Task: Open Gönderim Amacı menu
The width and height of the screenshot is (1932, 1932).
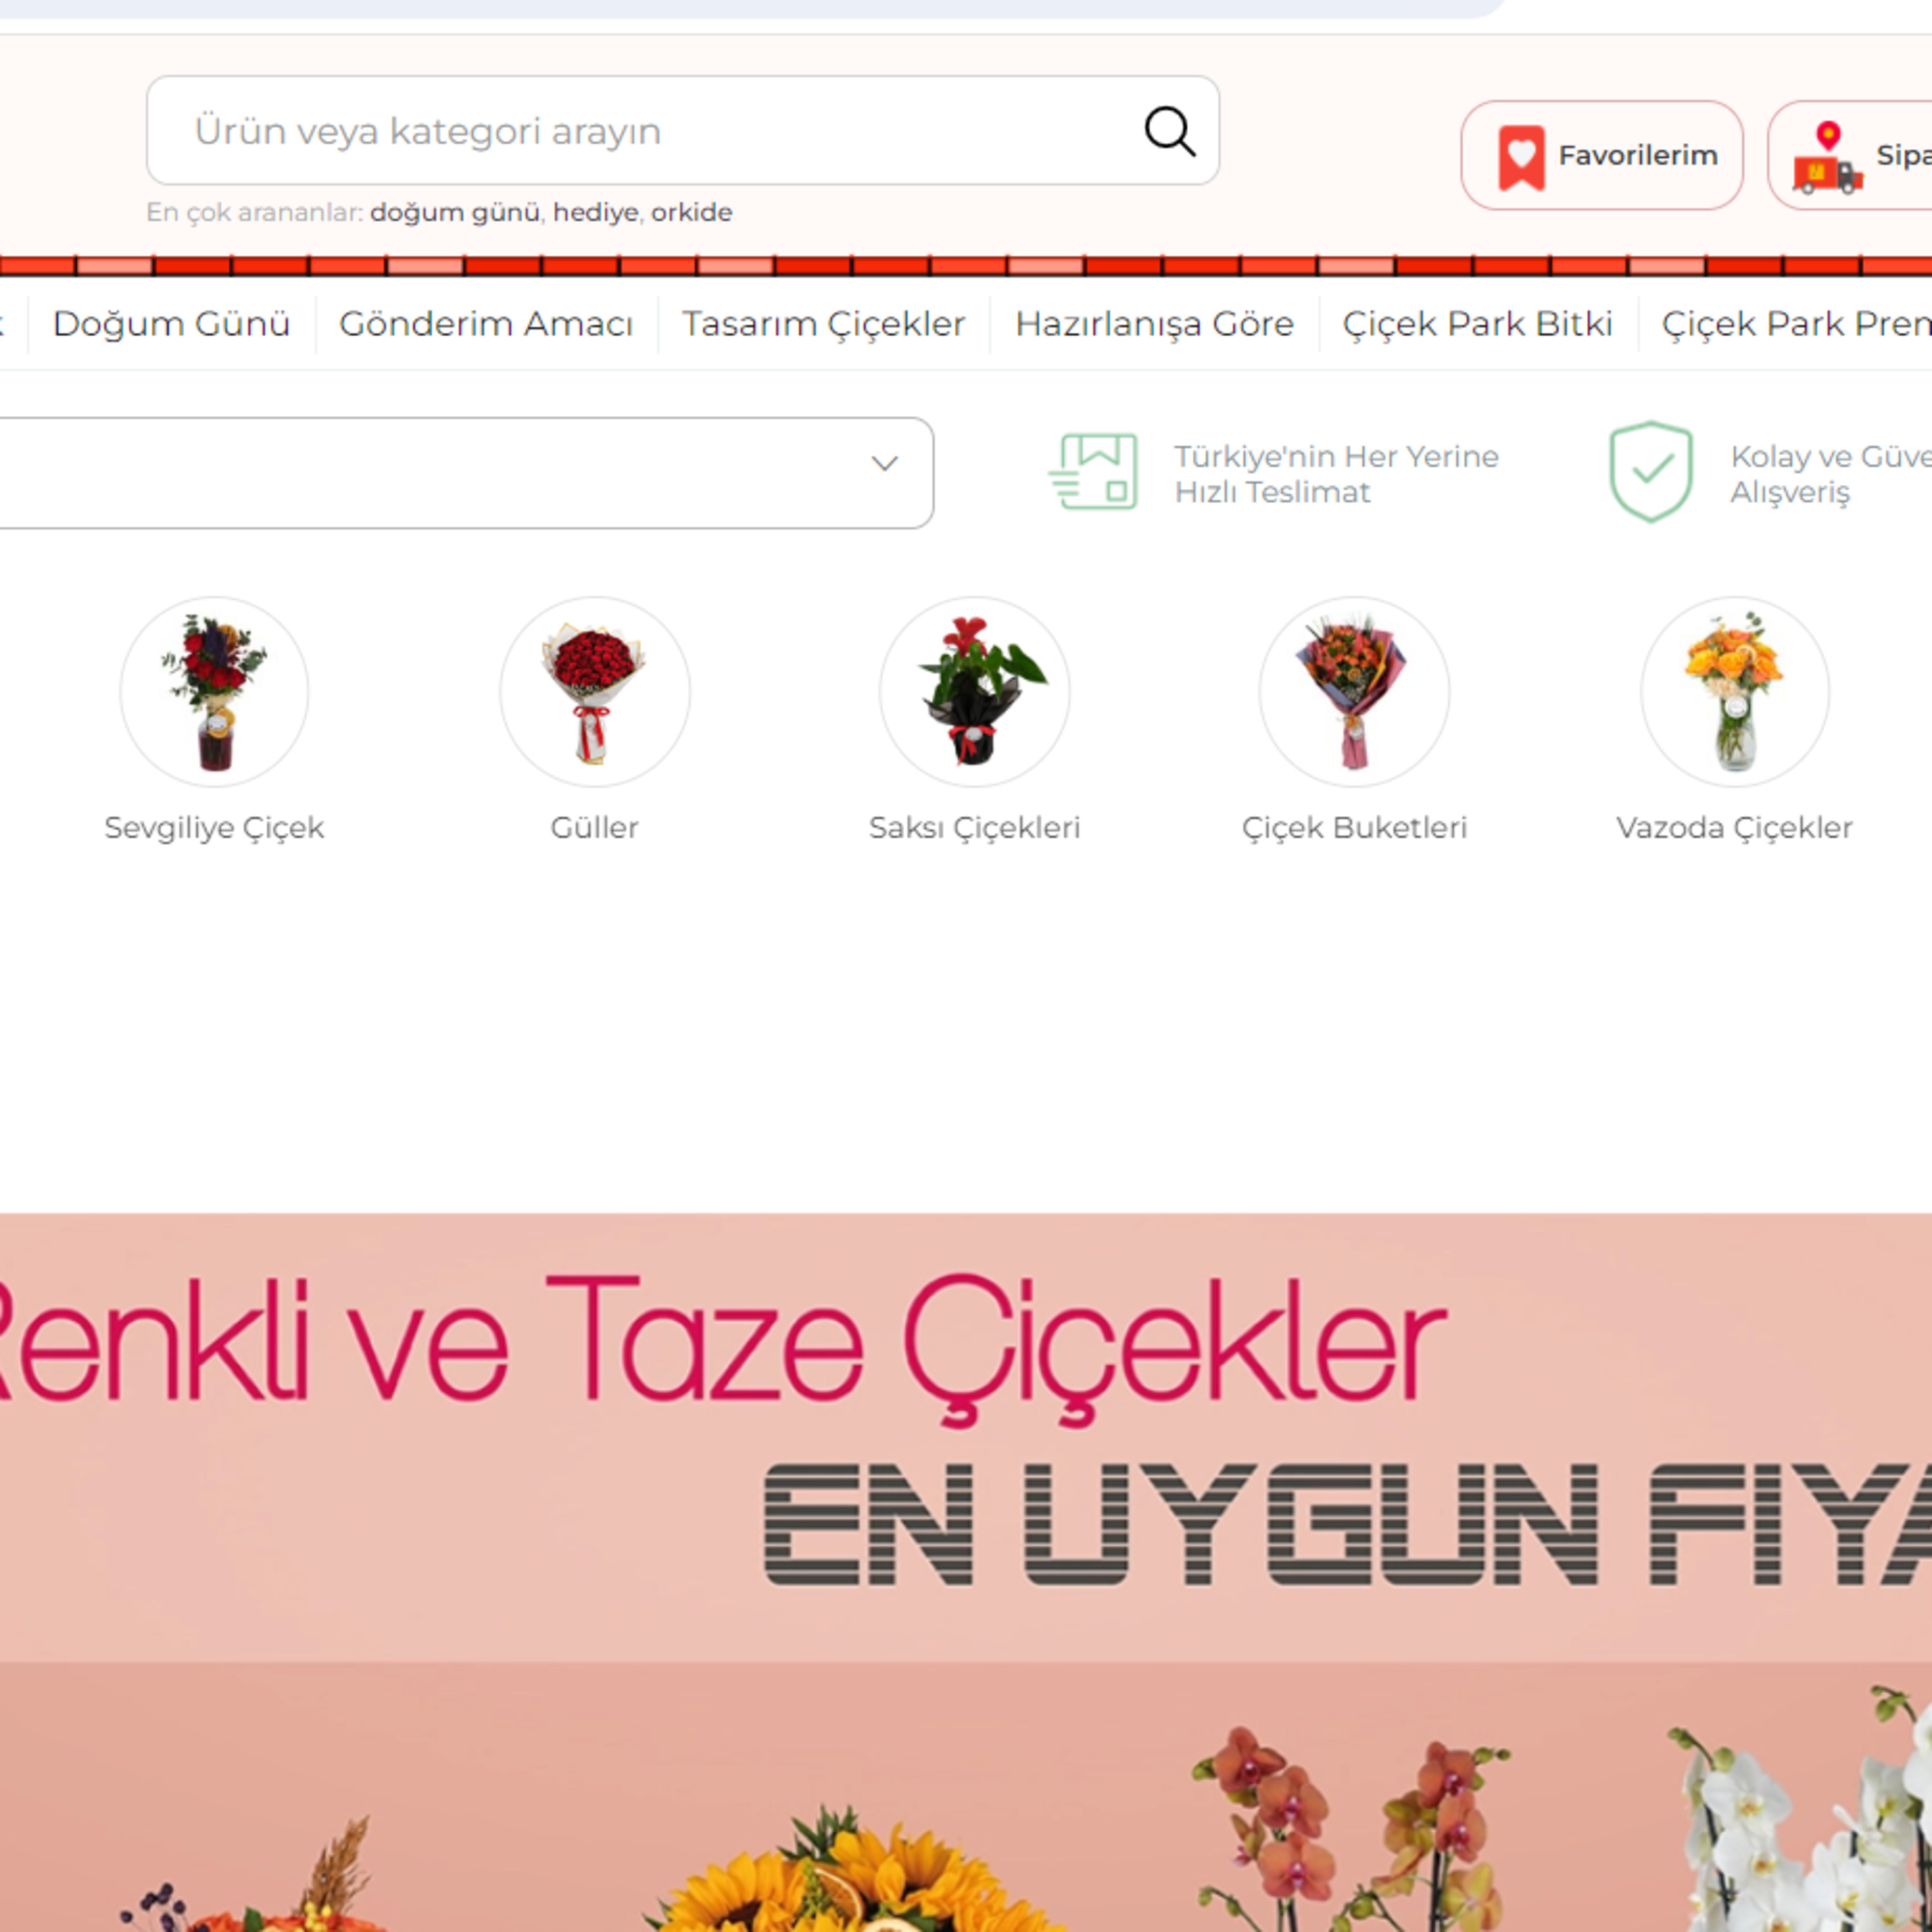Action: (486, 324)
